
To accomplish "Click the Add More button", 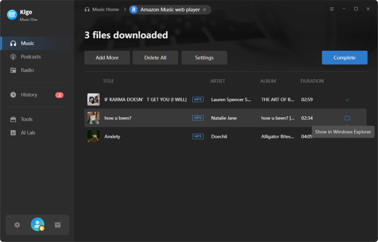I will pos(107,58).
